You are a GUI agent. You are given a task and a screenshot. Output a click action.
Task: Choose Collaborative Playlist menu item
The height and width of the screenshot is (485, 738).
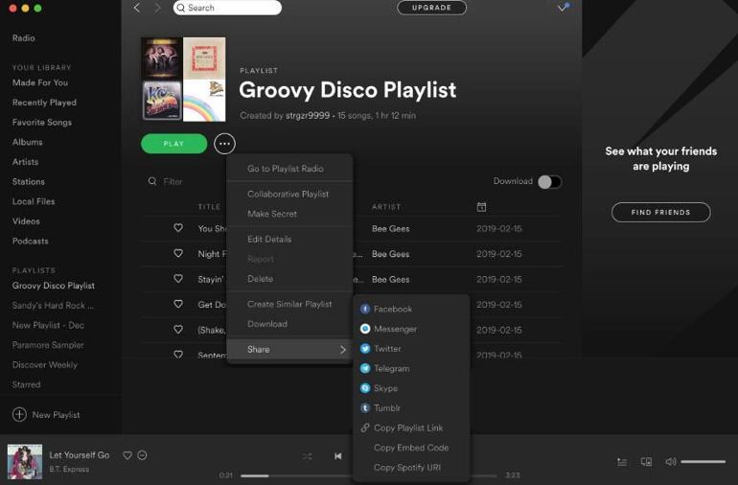point(288,194)
